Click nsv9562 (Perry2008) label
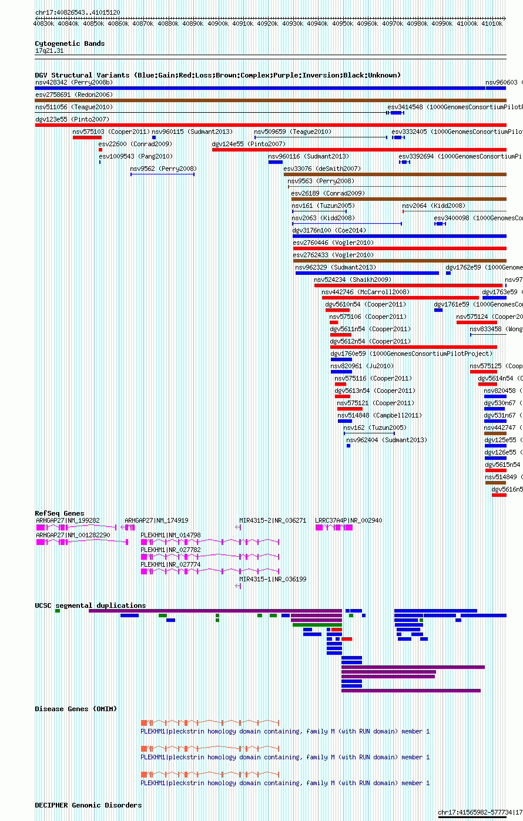 pyautogui.click(x=163, y=169)
